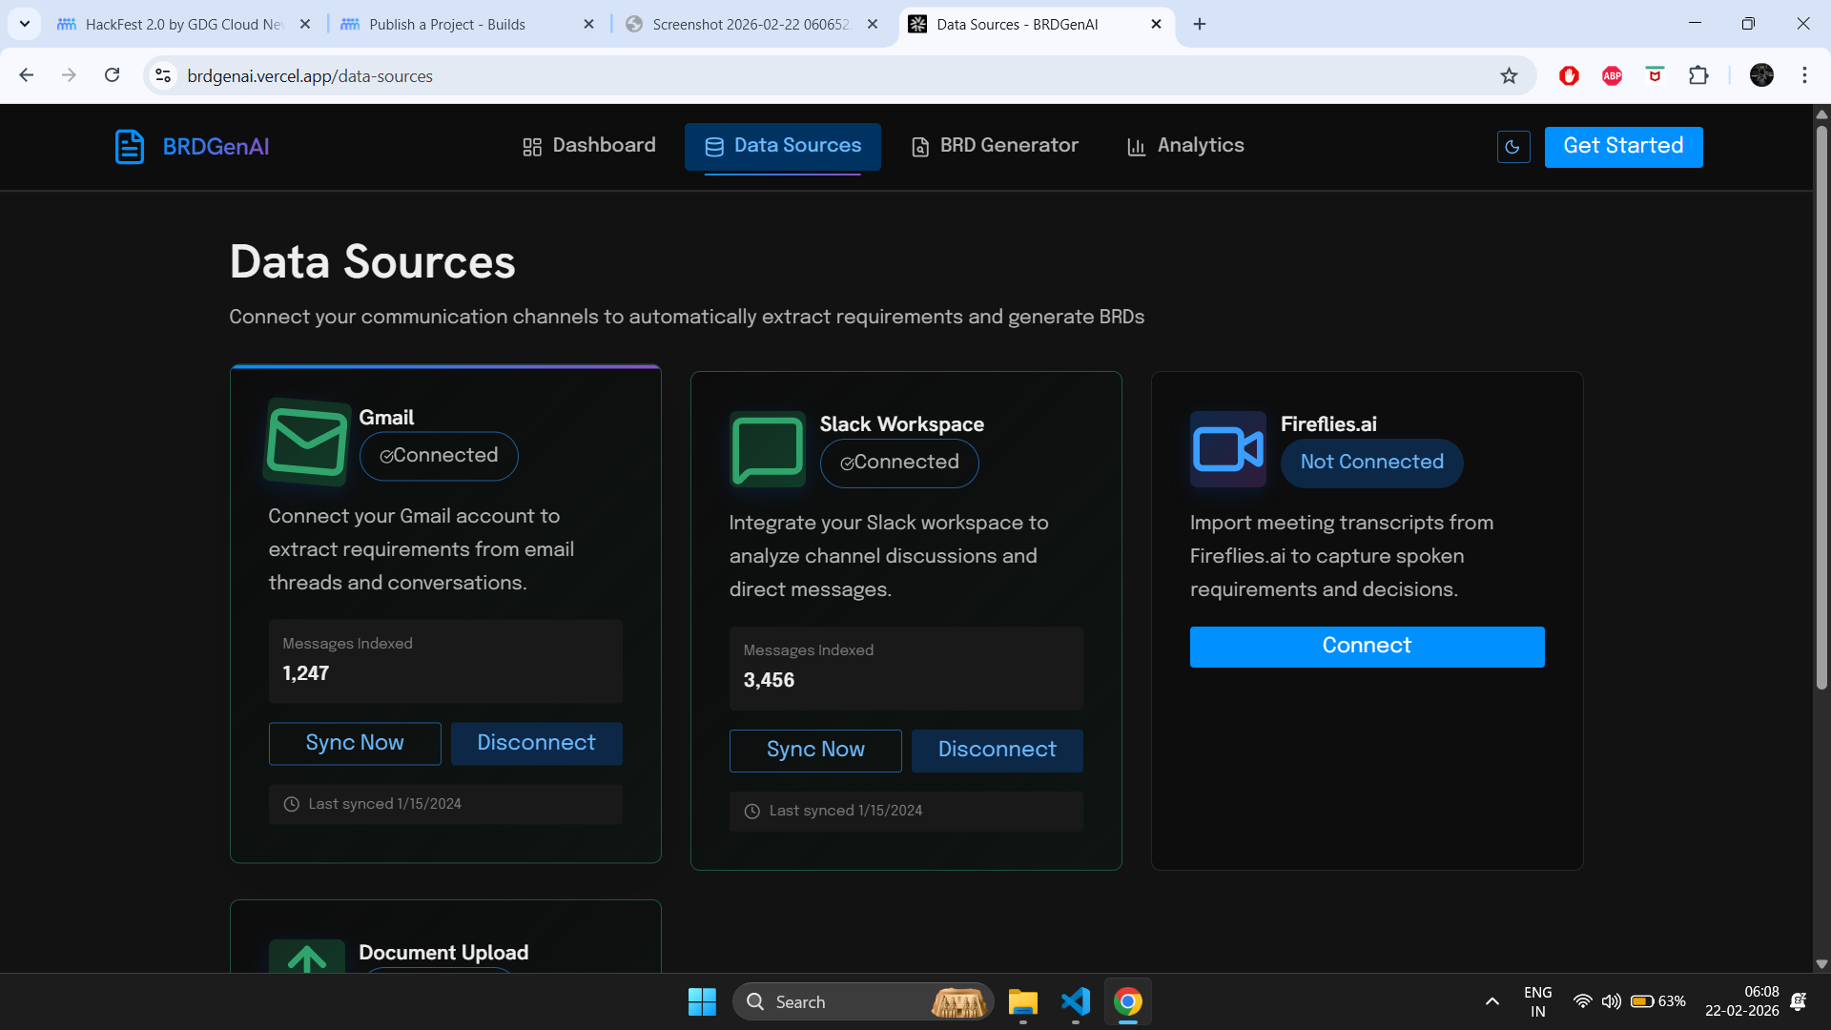Open Visual Studio Code from taskbar
Image resolution: width=1831 pixels, height=1030 pixels.
coord(1076,1001)
